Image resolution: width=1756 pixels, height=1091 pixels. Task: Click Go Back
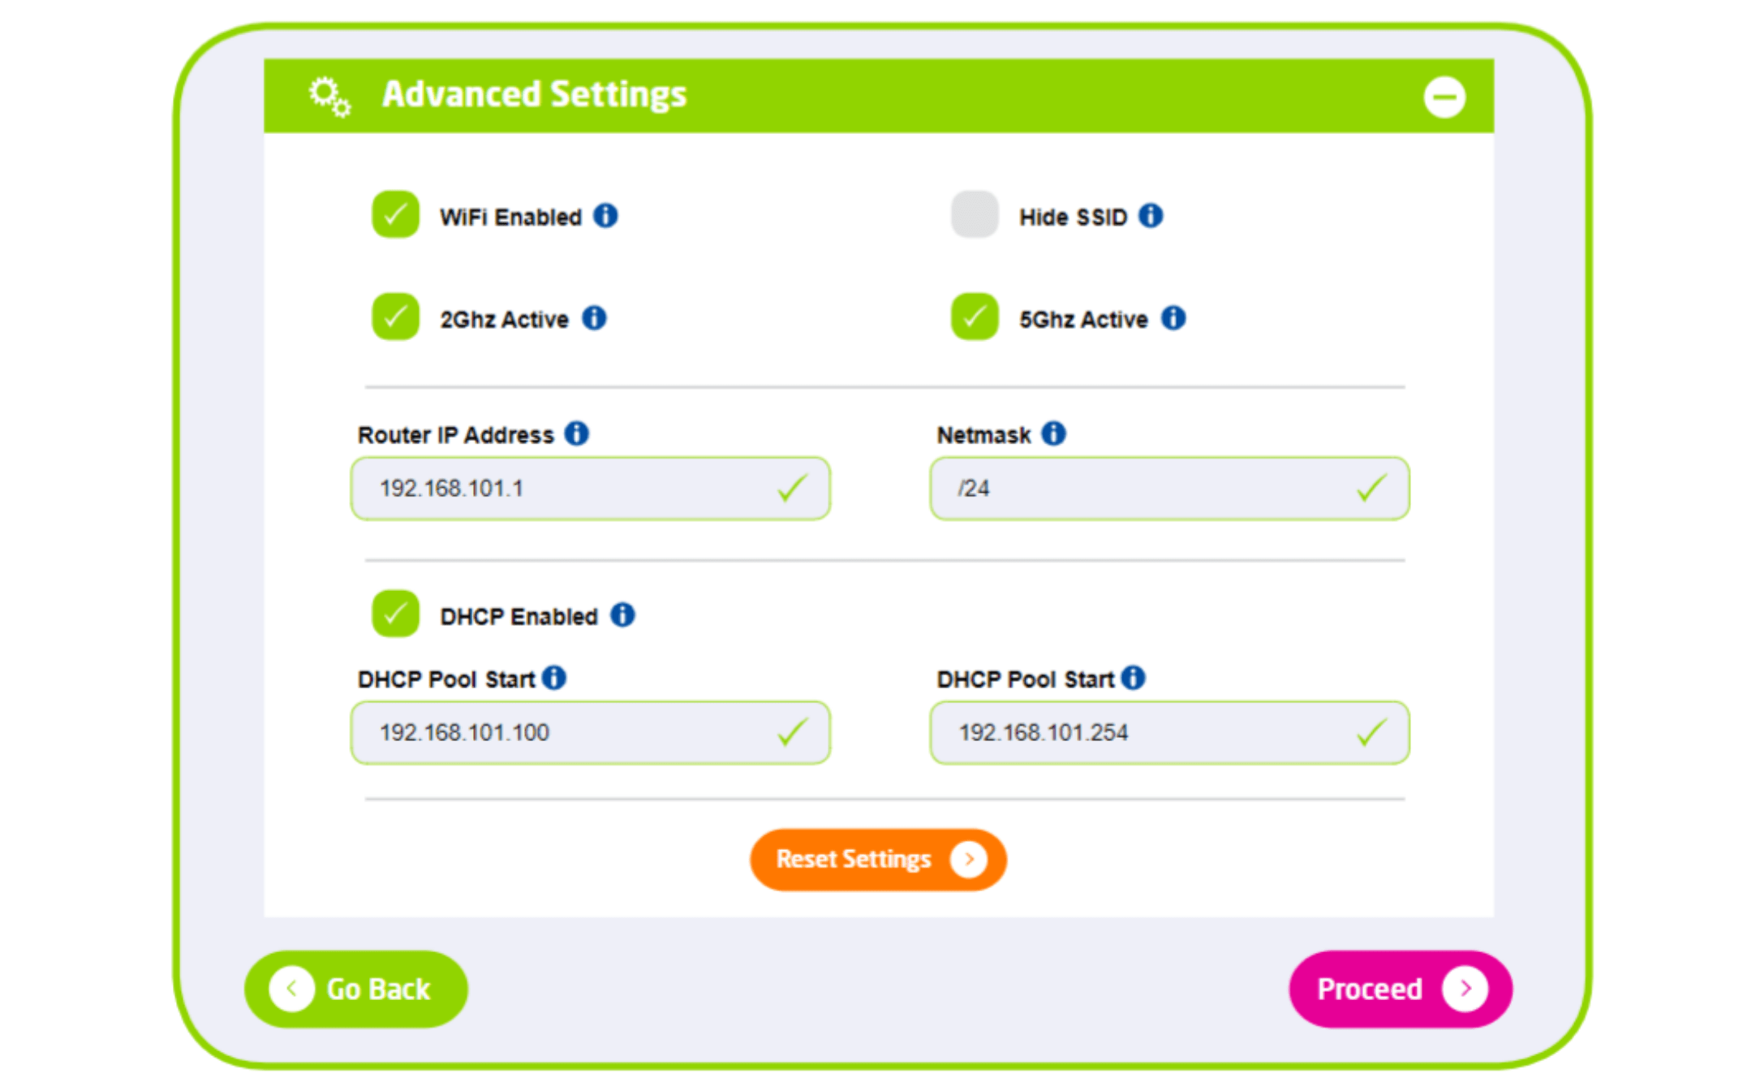pos(356,989)
